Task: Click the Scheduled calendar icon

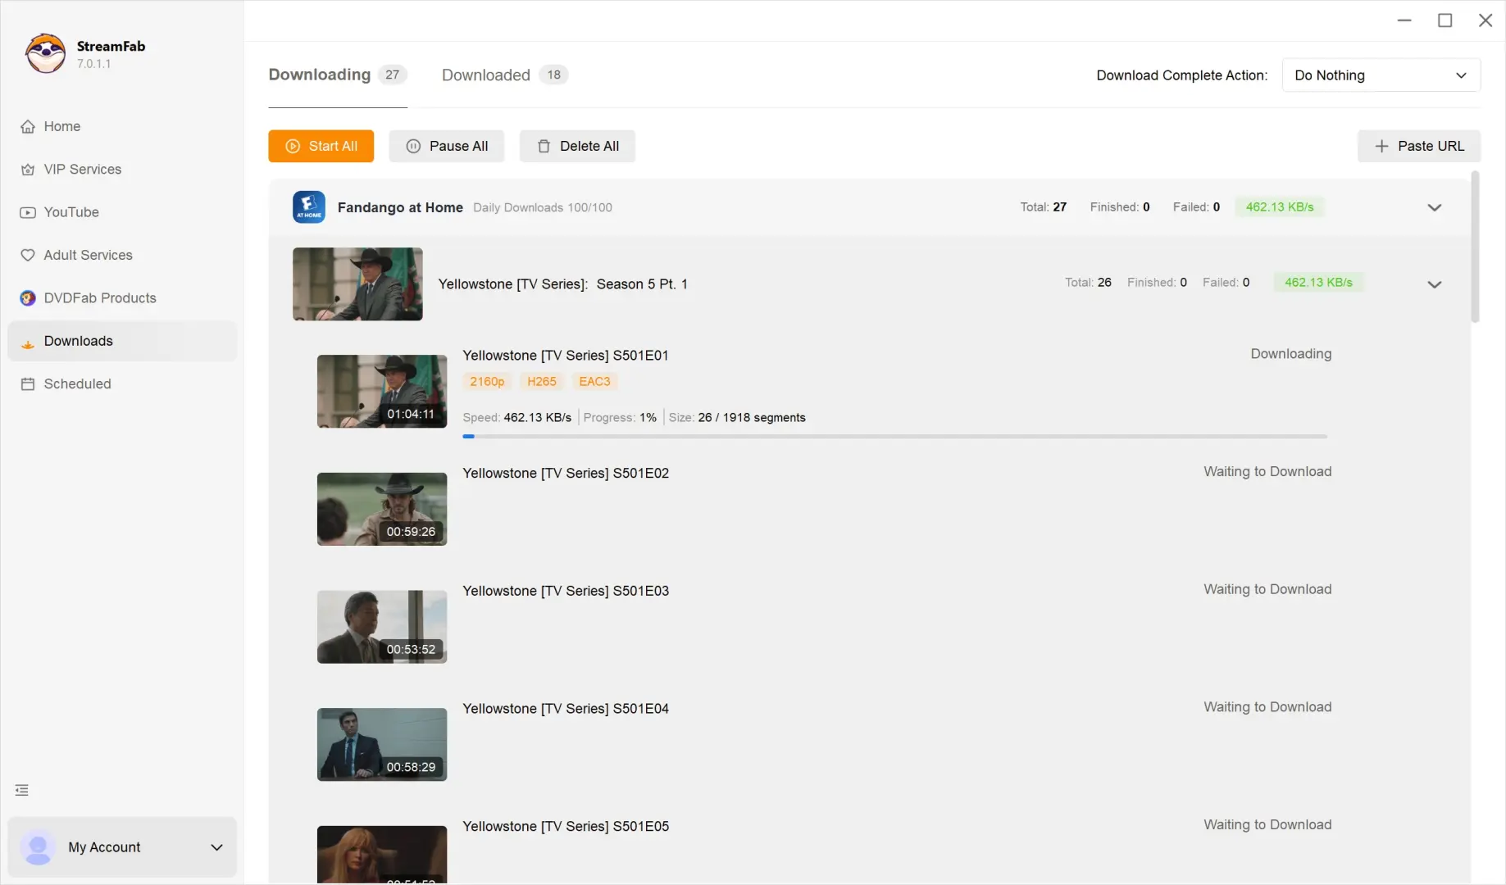Action: tap(28, 383)
